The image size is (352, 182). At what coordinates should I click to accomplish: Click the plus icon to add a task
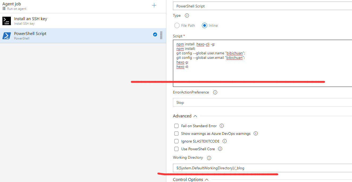coord(154,6)
